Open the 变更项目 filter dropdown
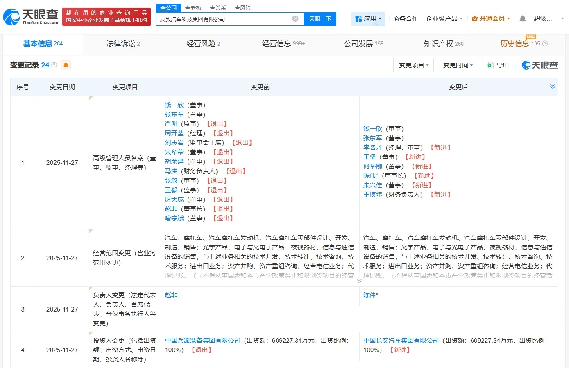 [413, 65]
